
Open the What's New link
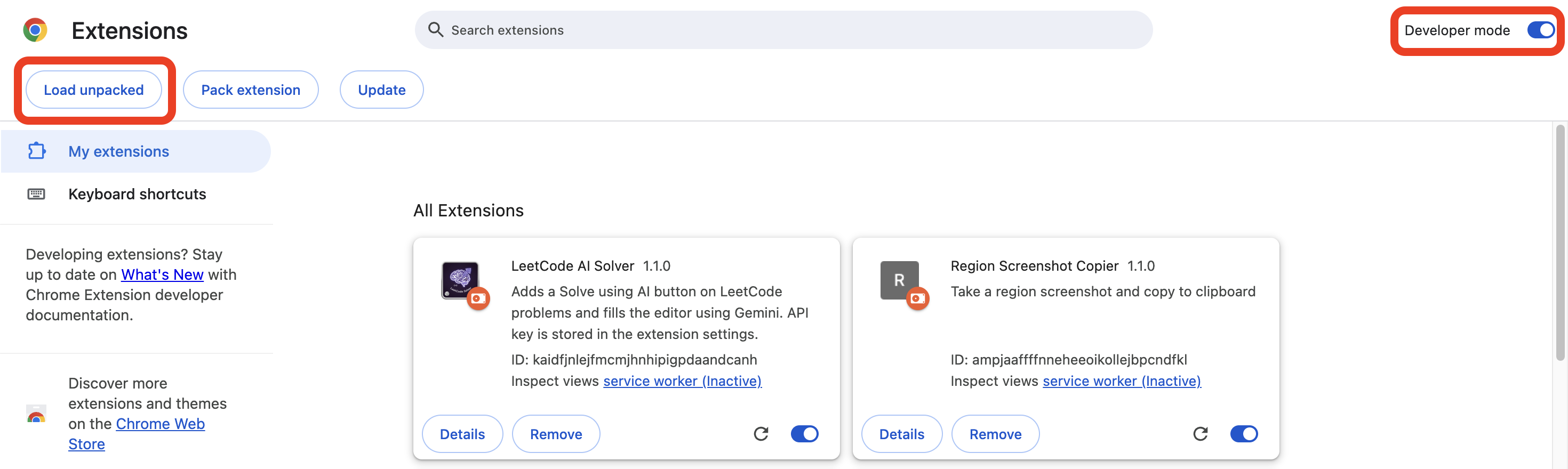(x=162, y=274)
